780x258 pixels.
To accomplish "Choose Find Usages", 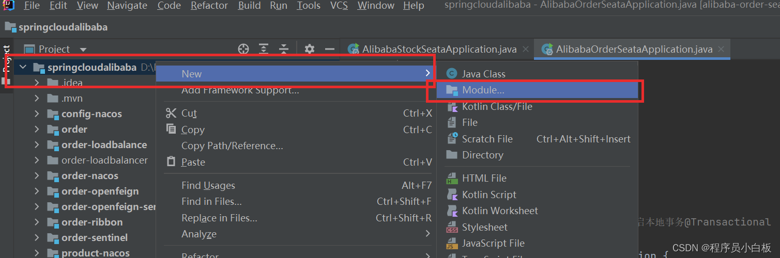I will [208, 185].
